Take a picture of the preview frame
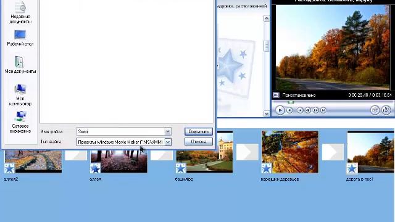 (x=386, y=110)
